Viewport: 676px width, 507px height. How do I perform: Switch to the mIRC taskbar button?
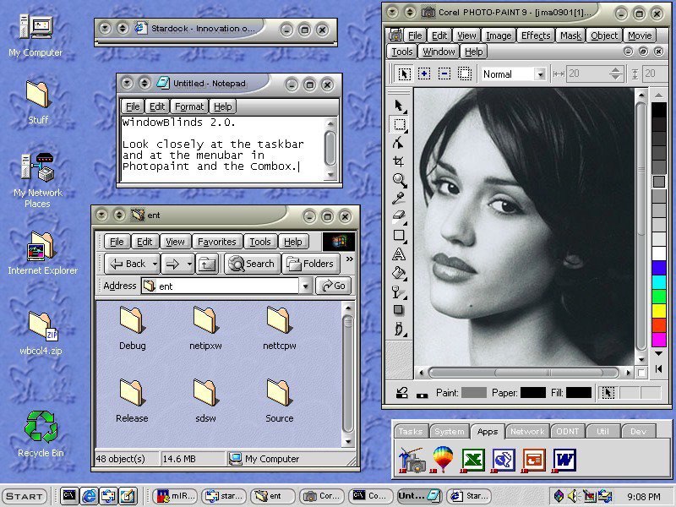pyautogui.click(x=177, y=496)
